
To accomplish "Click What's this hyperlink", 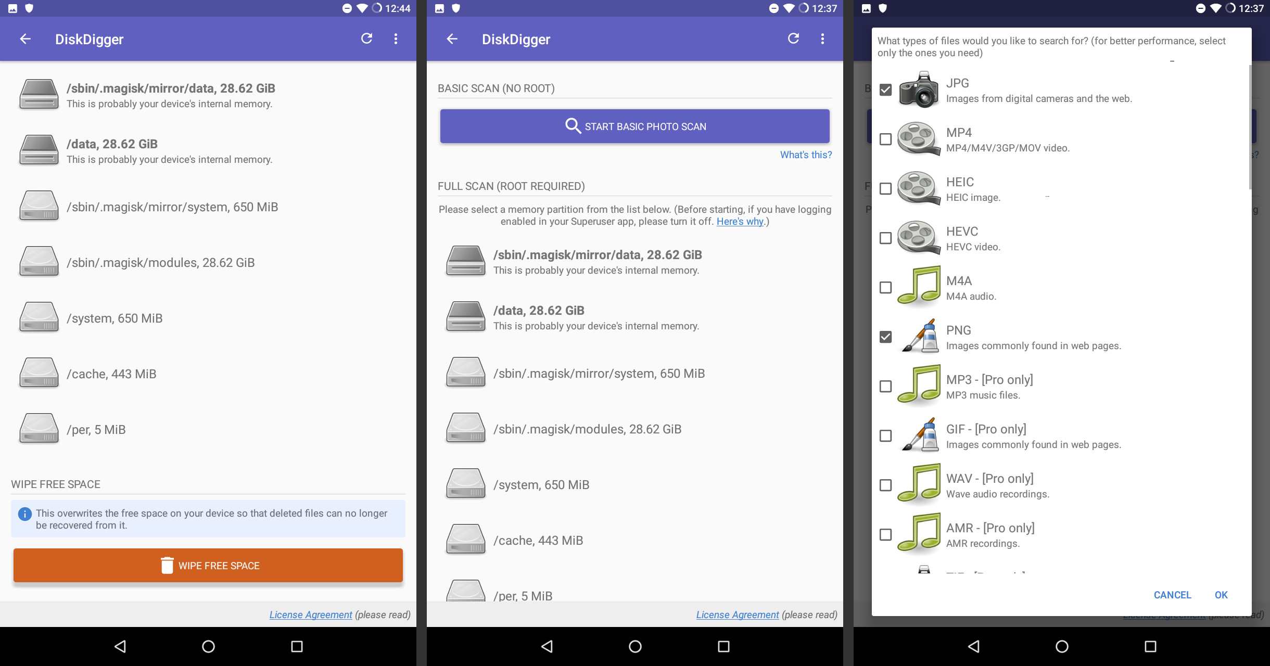I will (805, 153).
